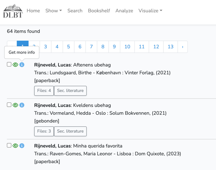
Task: Click Files: 3 button for Kveldens ubehag
Action: pos(44,131)
